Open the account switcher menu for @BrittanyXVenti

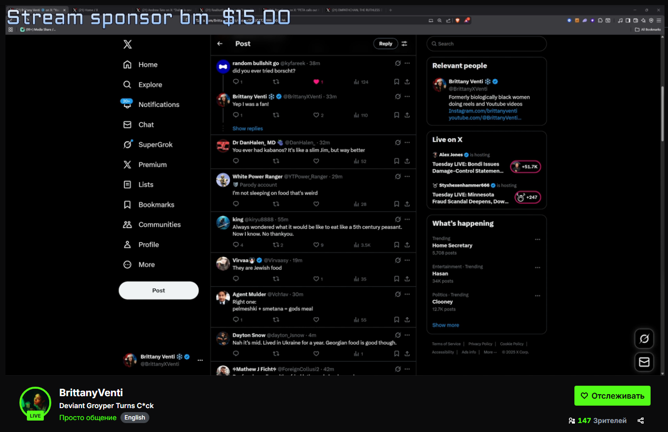pyautogui.click(x=200, y=360)
